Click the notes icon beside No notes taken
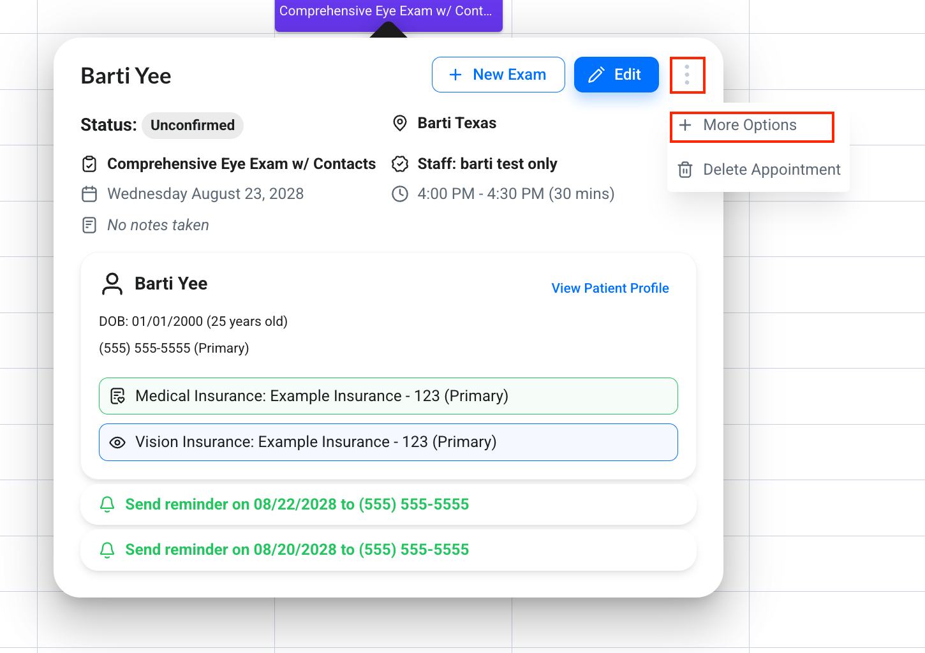The height and width of the screenshot is (653, 925). [x=89, y=225]
